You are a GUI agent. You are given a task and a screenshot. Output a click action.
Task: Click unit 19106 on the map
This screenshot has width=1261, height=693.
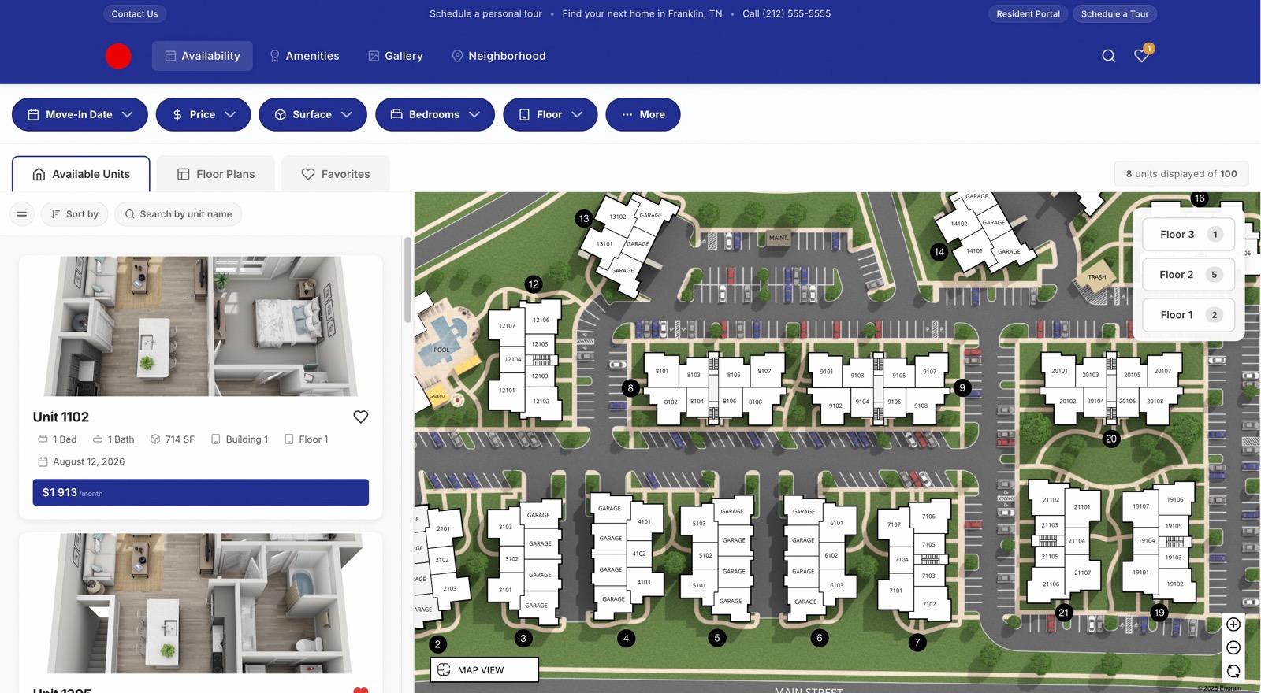pyautogui.click(x=1174, y=499)
